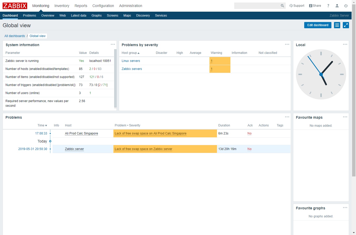Click the Edit dashboard button

tap(318, 25)
